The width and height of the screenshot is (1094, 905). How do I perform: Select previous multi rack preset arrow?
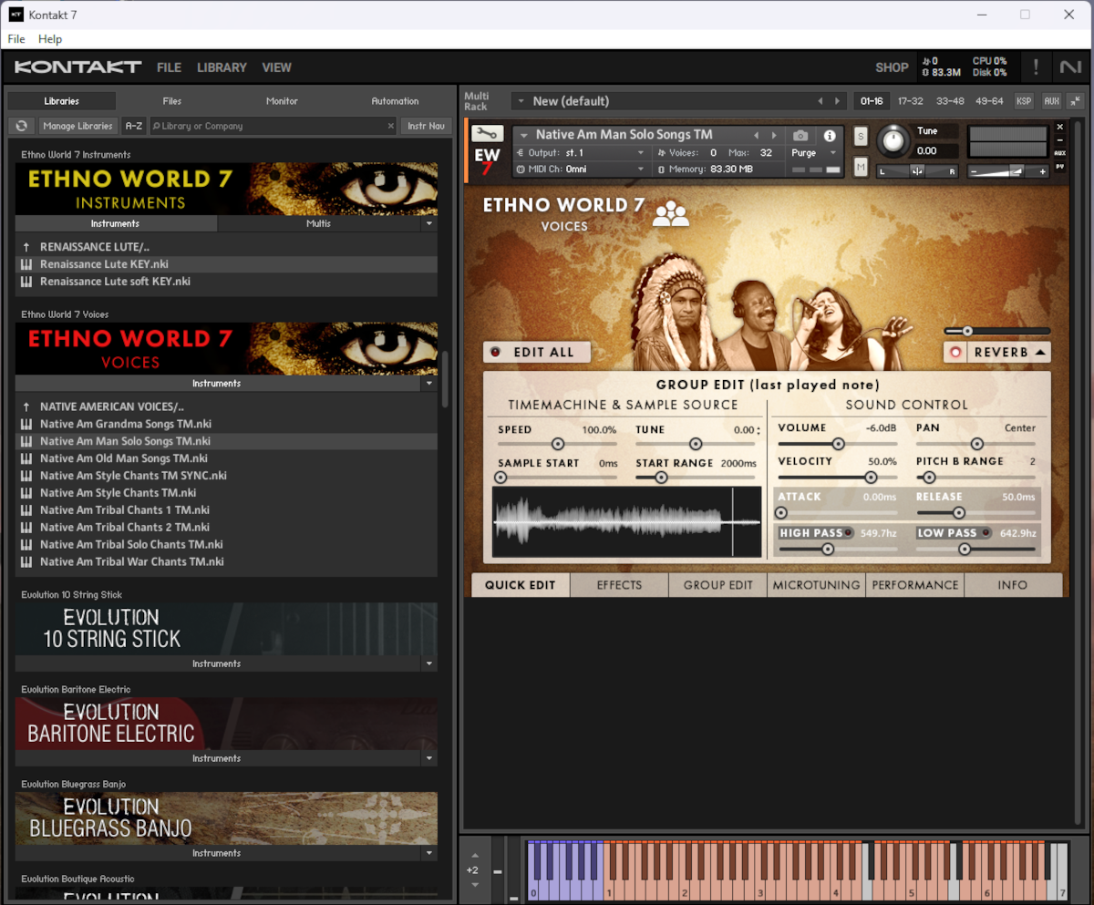(x=820, y=101)
